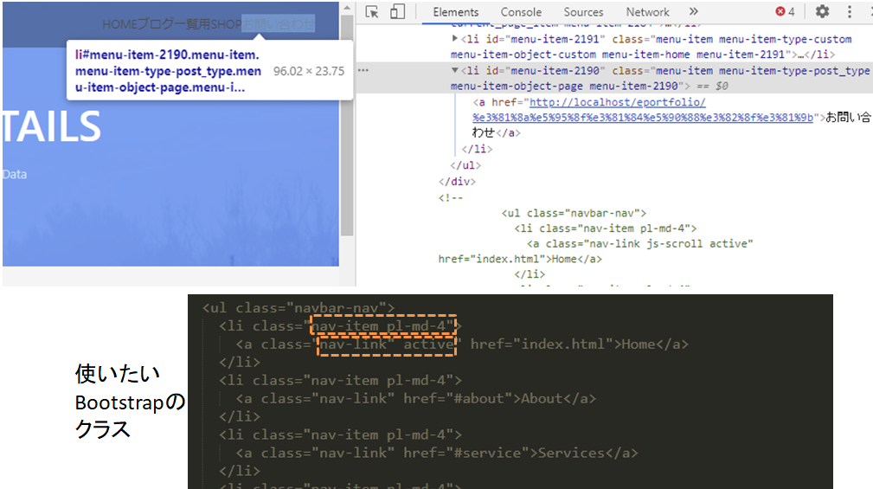The width and height of the screenshot is (873, 489).
Task: Show more DevTools tabs chevron
Action: 693,12
